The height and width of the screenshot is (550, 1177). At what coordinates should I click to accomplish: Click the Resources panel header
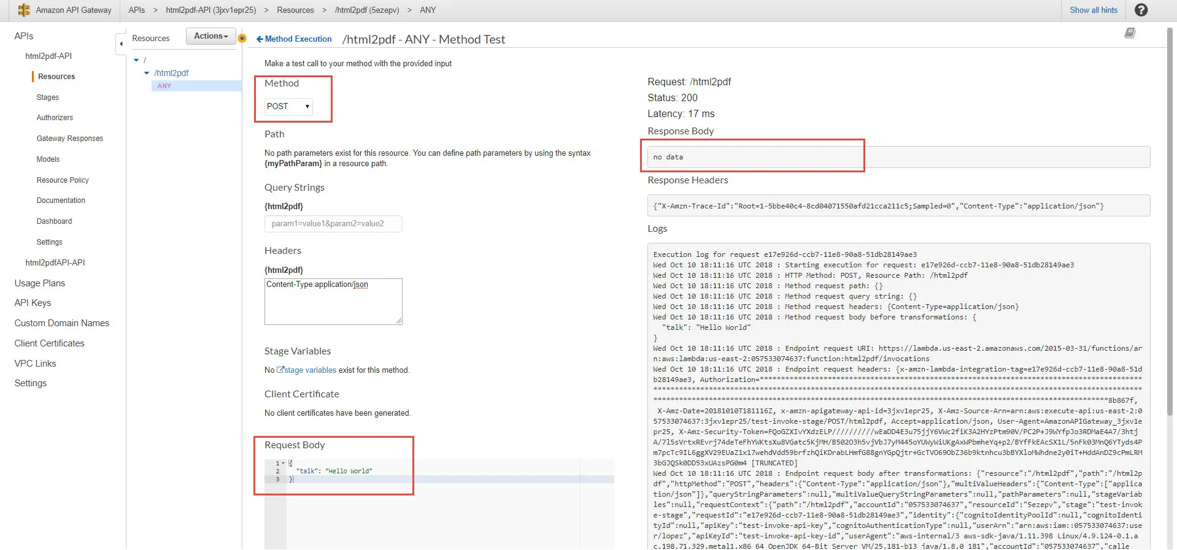(151, 38)
